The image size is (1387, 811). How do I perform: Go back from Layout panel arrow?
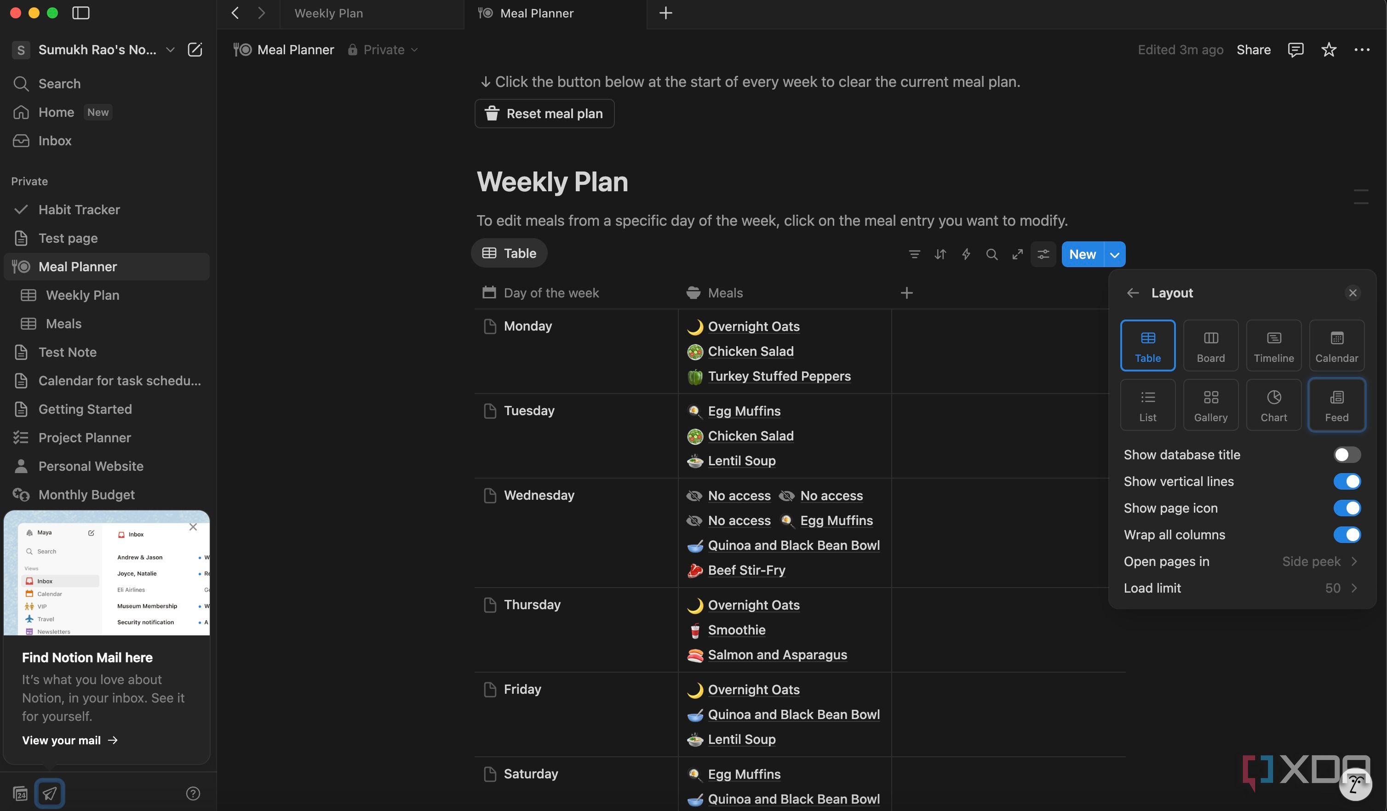click(1133, 293)
